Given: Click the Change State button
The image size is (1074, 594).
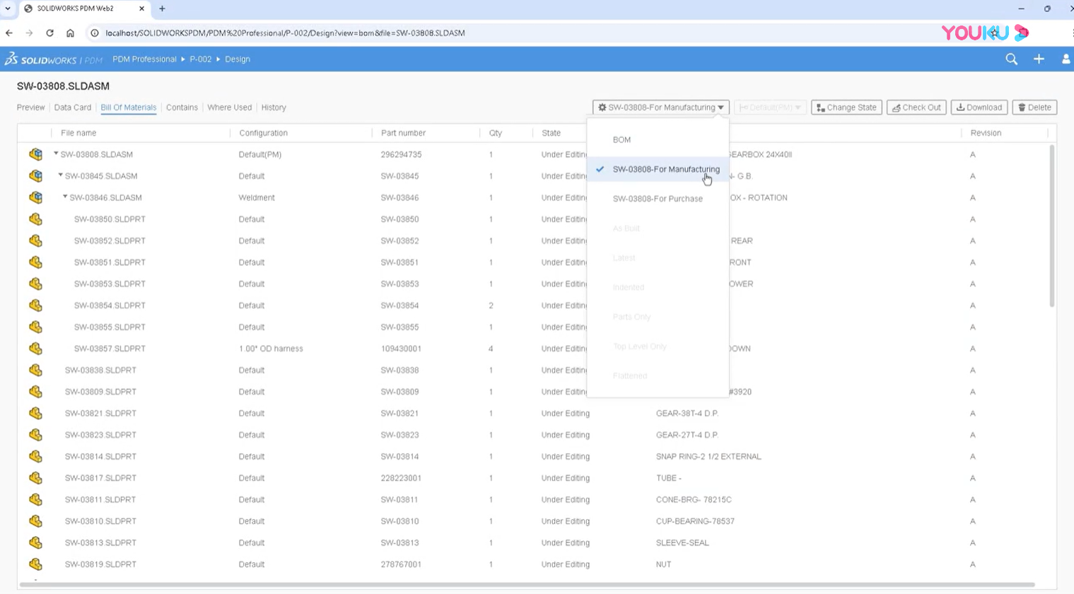Looking at the screenshot, I should [846, 107].
